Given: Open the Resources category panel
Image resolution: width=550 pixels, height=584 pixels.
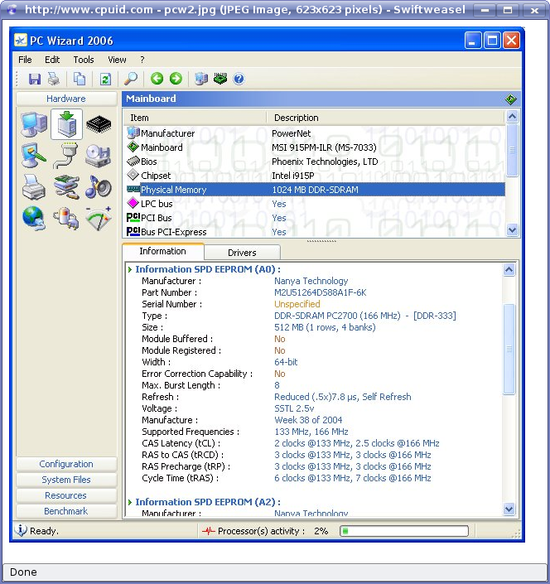Looking at the screenshot, I should coord(66,495).
